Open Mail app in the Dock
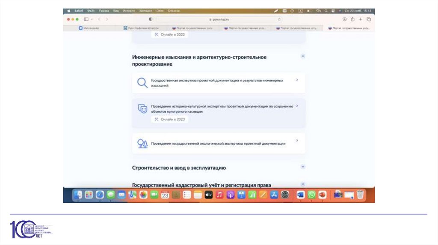The height and width of the screenshot is (245, 438). 121,195
